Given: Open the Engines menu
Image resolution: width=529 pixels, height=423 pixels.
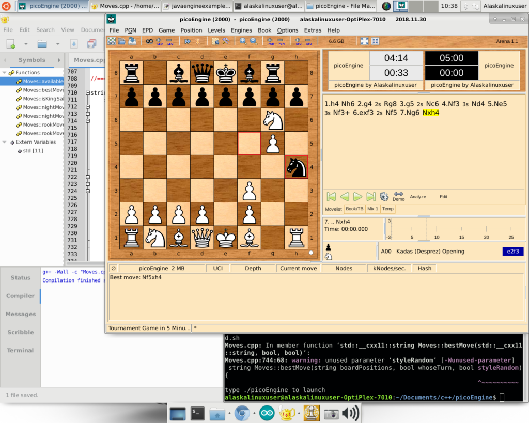Looking at the screenshot, I should [241, 30].
